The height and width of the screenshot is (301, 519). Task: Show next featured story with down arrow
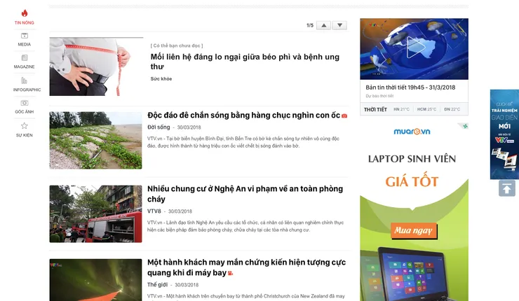(339, 25)
